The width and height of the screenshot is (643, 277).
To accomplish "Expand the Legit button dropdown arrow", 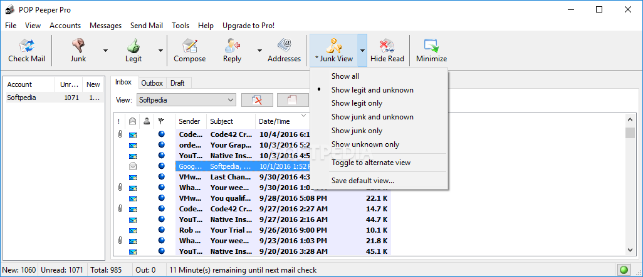I will pos(160,50).
